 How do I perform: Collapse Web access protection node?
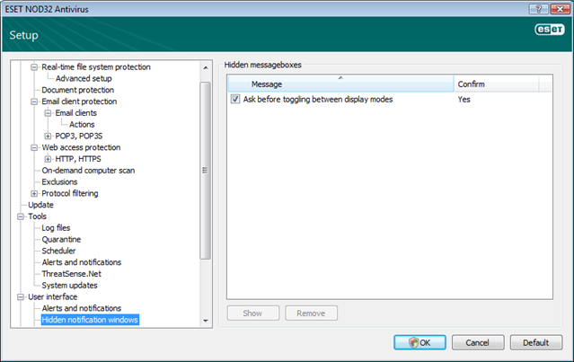coord(34,148)
